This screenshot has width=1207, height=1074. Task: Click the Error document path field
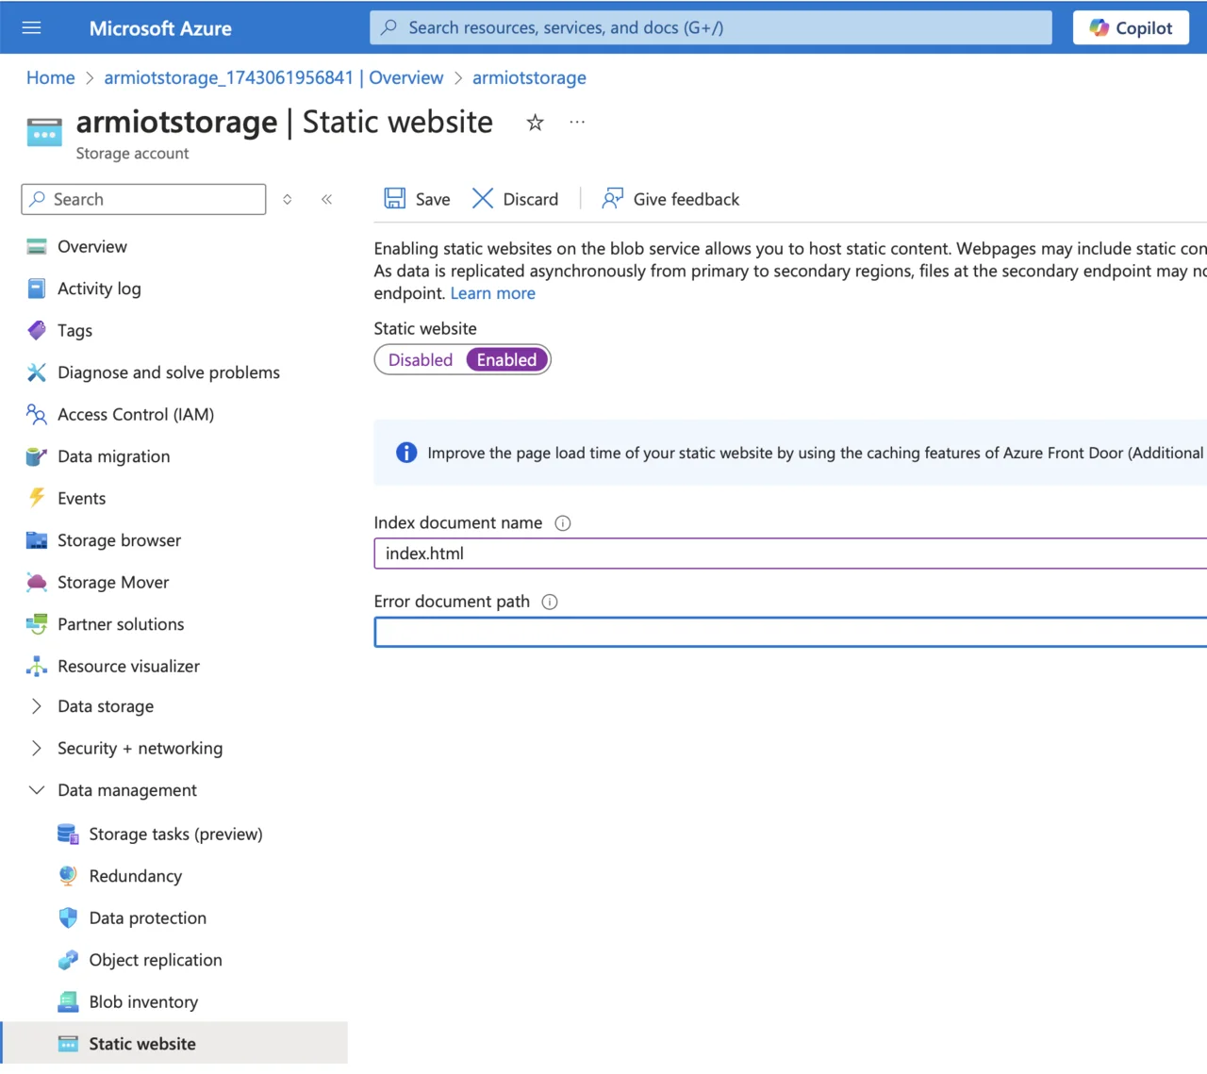pos(790,632)
